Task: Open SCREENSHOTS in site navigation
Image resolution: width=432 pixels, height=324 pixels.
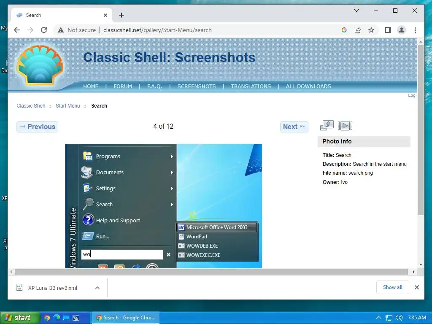Action: (197, 86)
